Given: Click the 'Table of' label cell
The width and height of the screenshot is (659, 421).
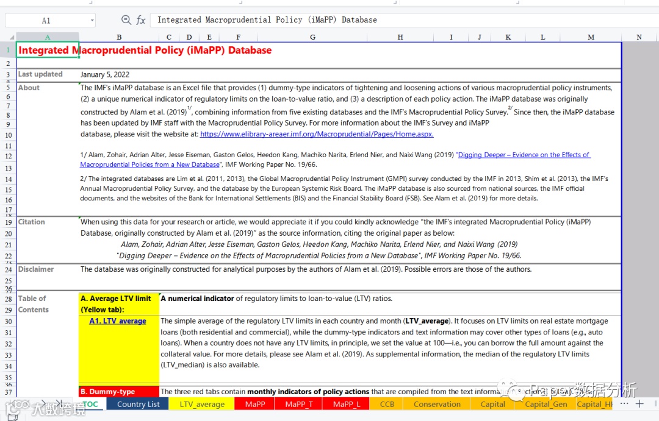Looking at the screenshot, I should (32, 298).
